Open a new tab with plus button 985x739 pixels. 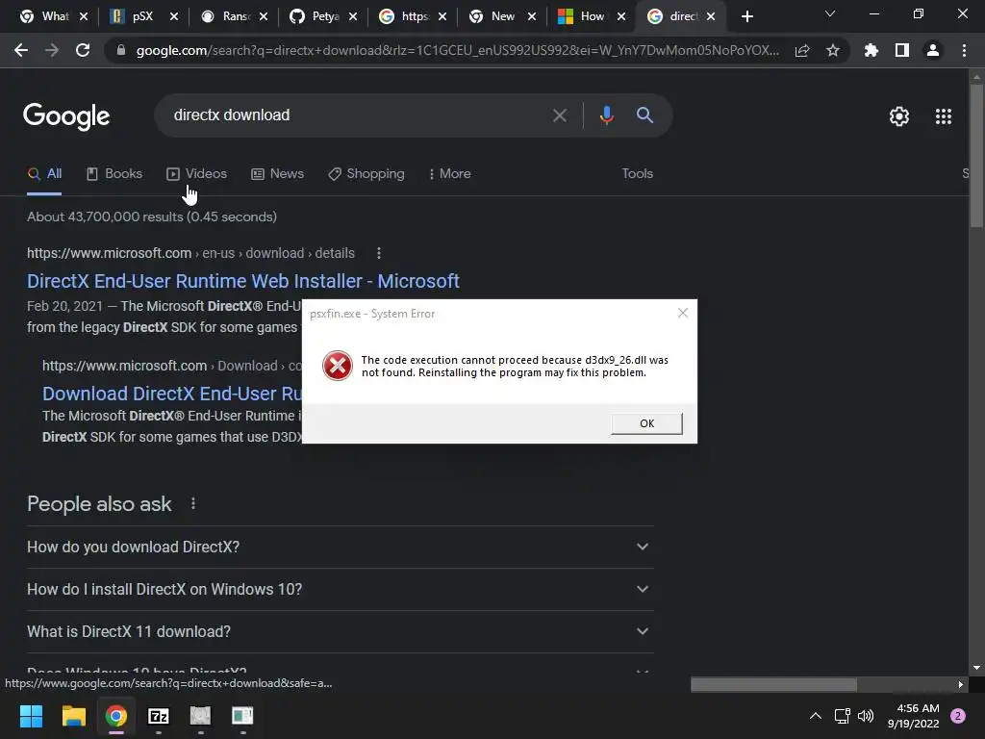(746, 17)
